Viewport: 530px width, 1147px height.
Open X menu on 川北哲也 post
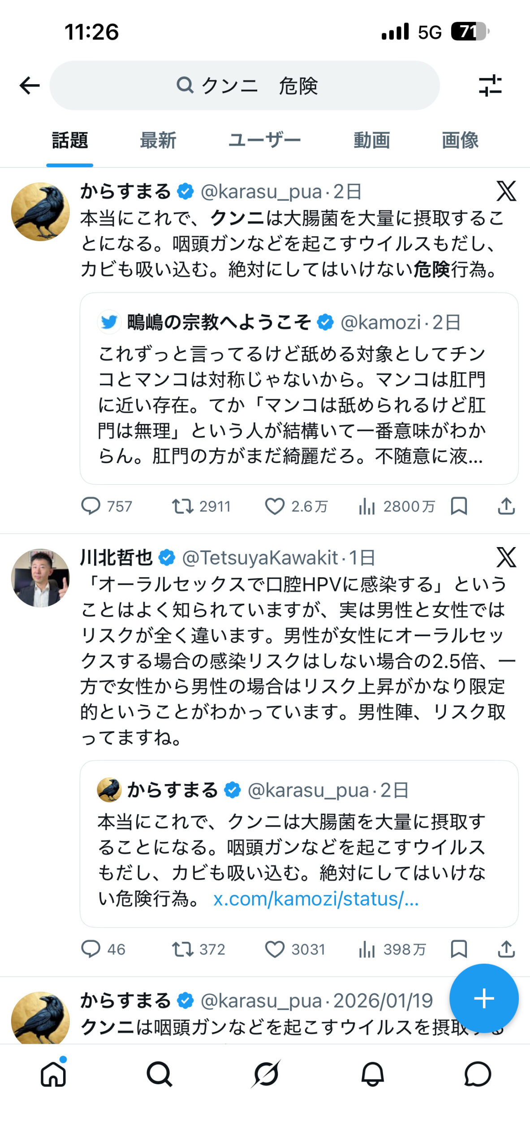(x=506, y=558)
